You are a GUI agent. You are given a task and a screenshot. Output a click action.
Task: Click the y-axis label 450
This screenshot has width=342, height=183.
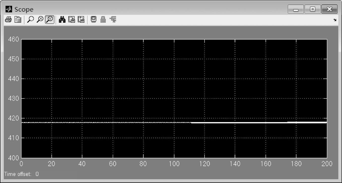14,59
